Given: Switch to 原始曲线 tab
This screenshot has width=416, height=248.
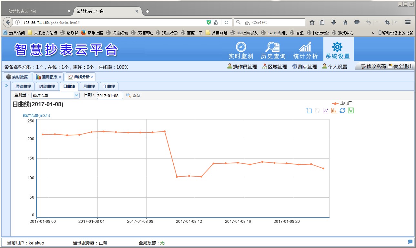Looking at the screenshot, I should [23, 87].
